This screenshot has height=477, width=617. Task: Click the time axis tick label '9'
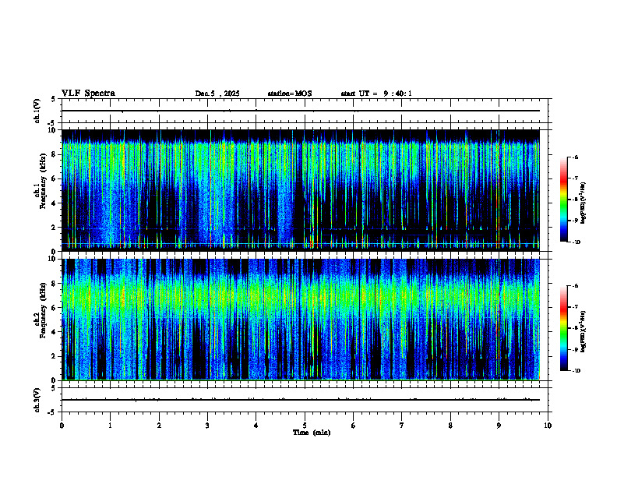click(499, 426)
